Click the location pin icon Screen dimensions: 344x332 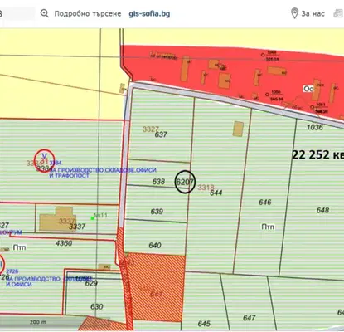click(294, 13)
